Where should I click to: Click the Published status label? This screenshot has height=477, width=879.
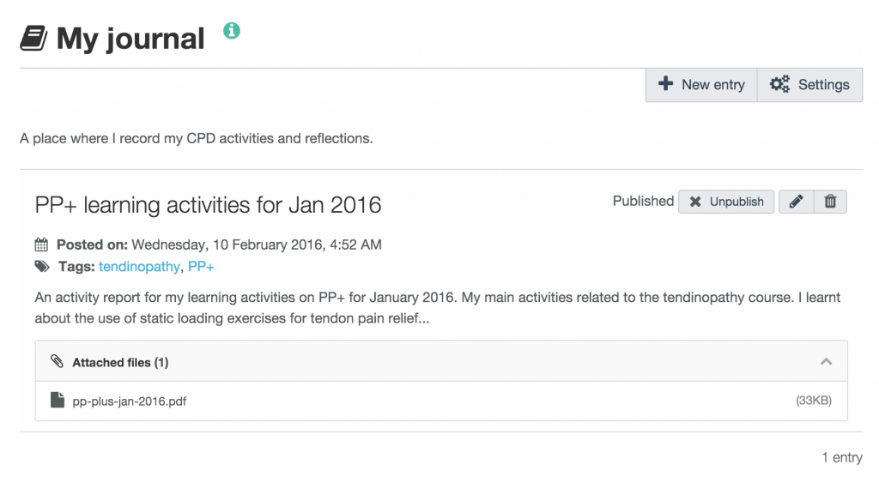[643, 202]
